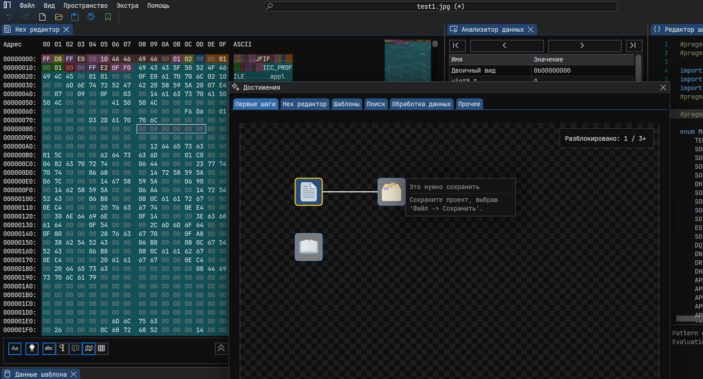Save using the floppy disk icon
703x379 pixels.
point(75,17)
